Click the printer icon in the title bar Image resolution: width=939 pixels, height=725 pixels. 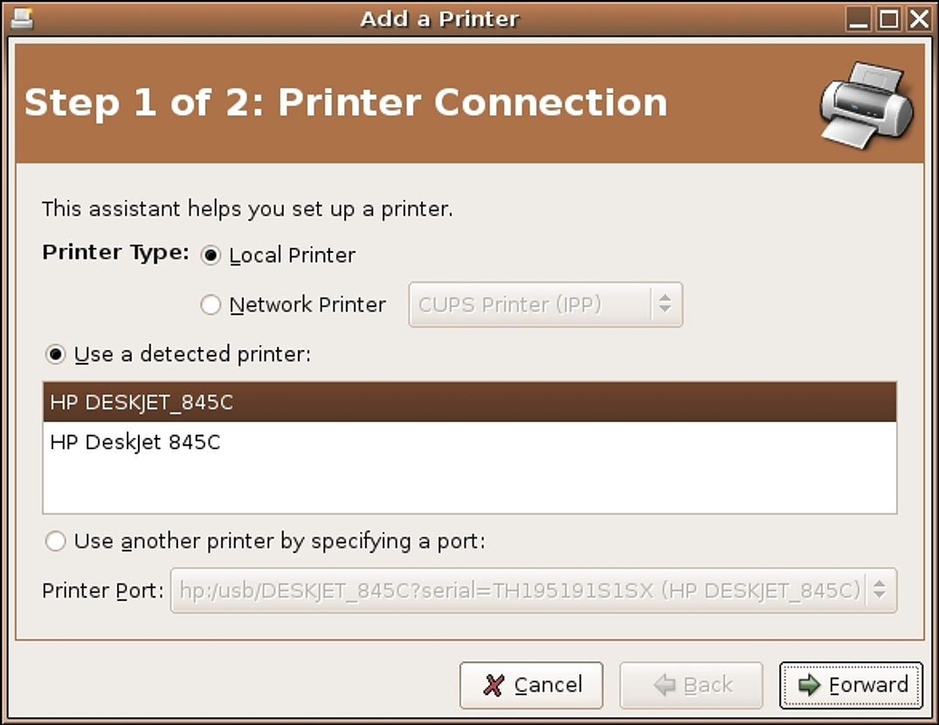22,18
